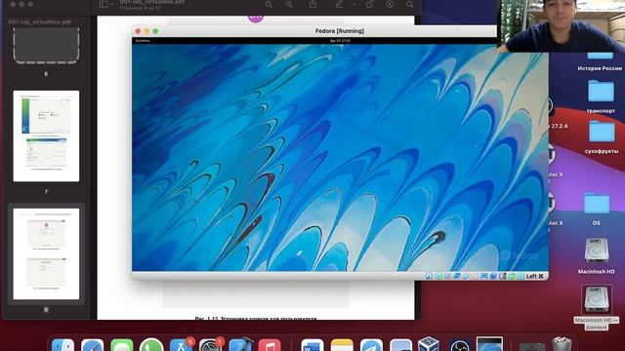Open OBS Studio from the Dock
625x351 pixels.
click(459, 345)
